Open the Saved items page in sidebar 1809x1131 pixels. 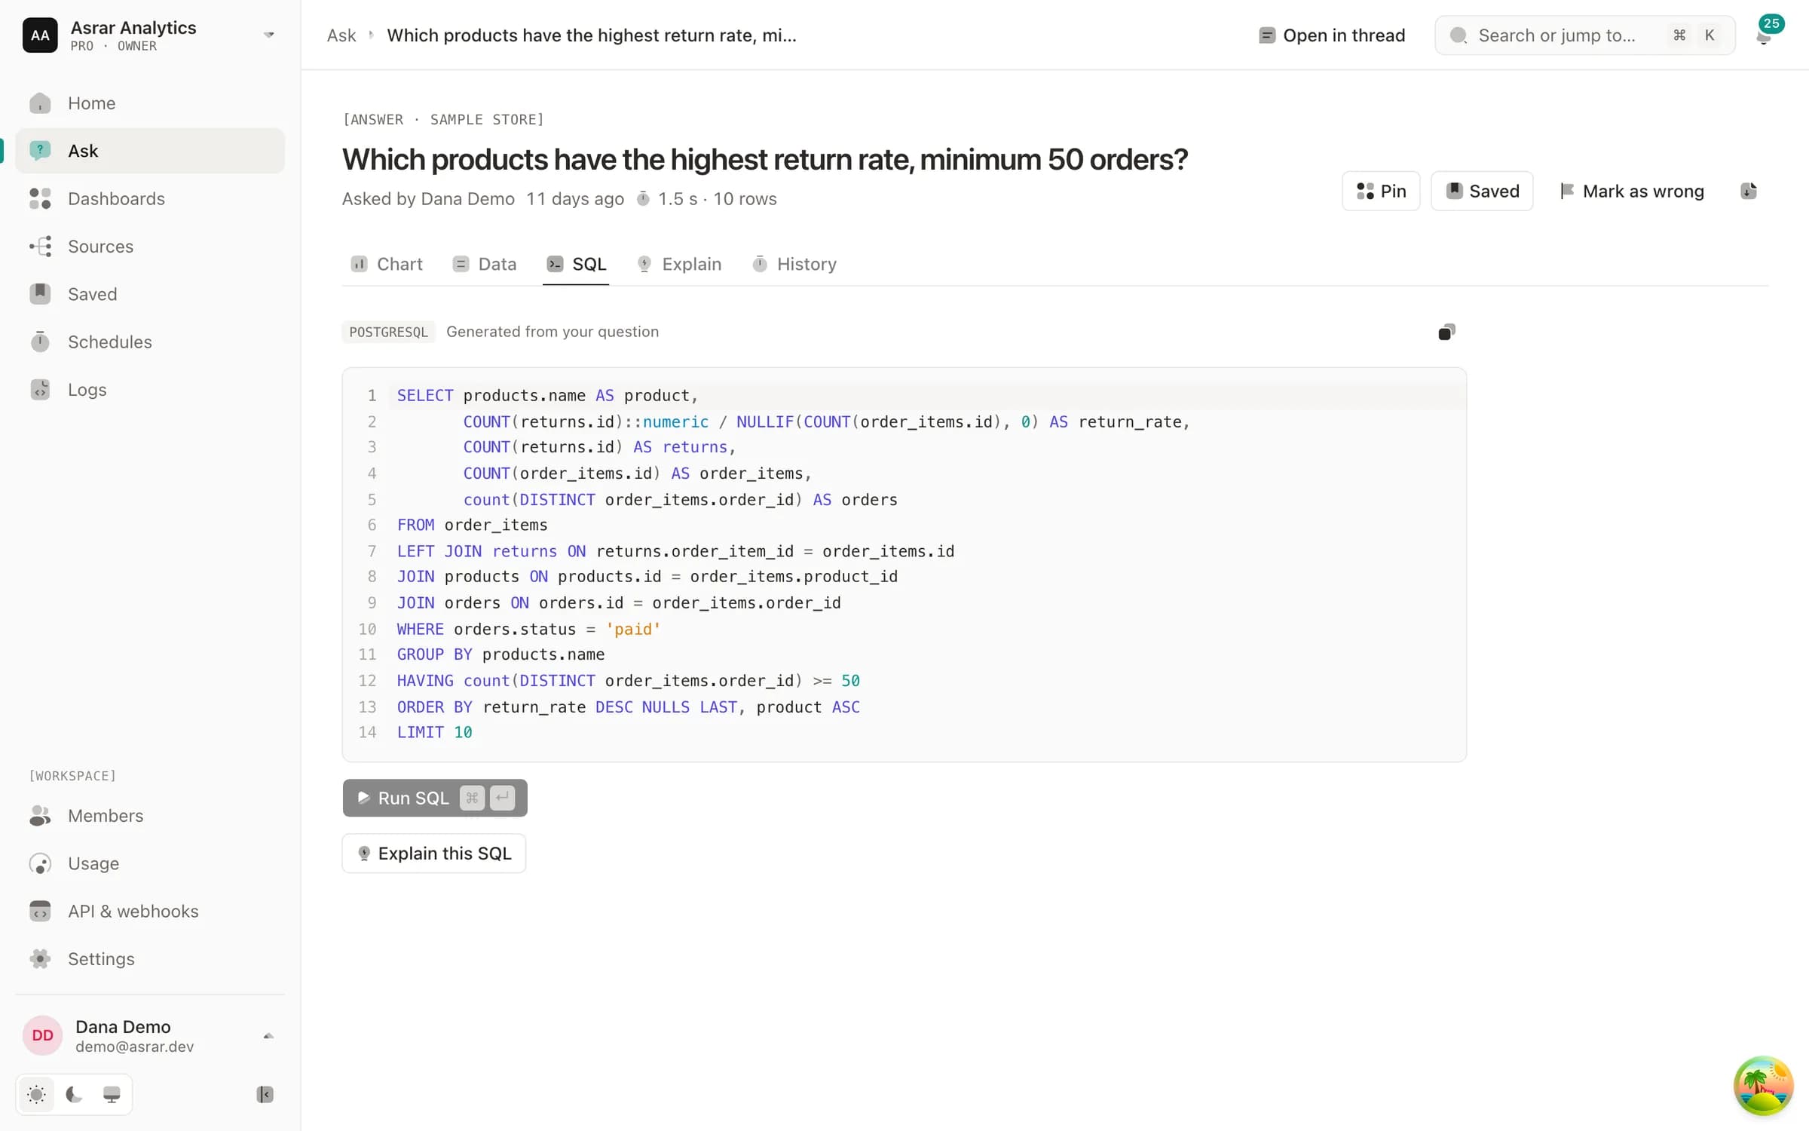click(150, 294)
